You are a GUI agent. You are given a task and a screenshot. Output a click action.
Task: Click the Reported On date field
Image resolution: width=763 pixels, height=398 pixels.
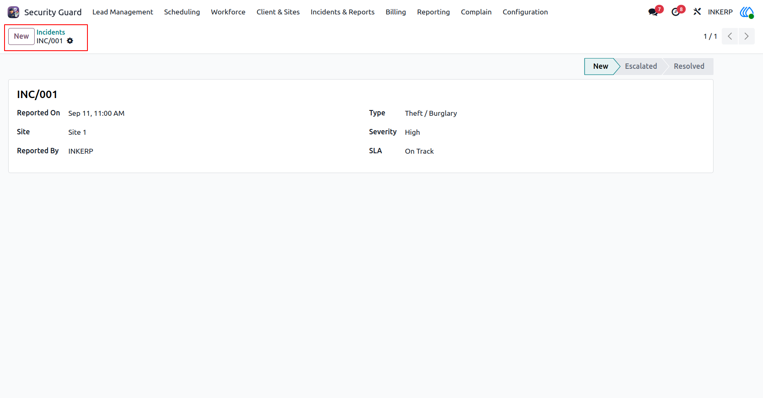click(97, 113)
